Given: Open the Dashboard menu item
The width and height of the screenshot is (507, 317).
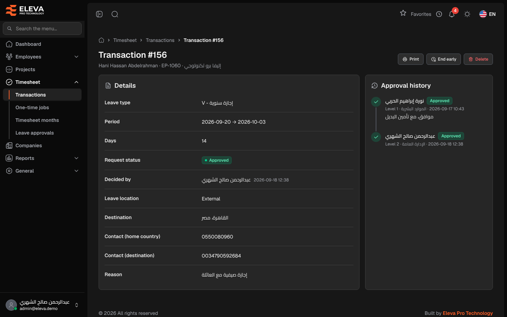Looking at the screenshot, I should pos(42,44).
